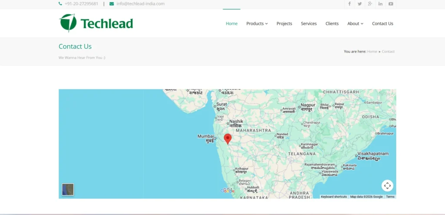Open the Products menu
445x215 pixels.
click(x=257, y=23)
